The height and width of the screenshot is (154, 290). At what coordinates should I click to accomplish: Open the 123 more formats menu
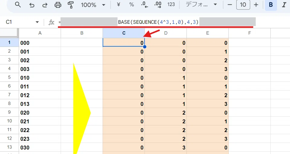(x=171, y=5)
